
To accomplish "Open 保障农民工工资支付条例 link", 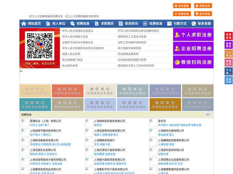I will [132, 36].
